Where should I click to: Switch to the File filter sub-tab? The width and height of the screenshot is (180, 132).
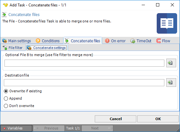coord(13,48)
